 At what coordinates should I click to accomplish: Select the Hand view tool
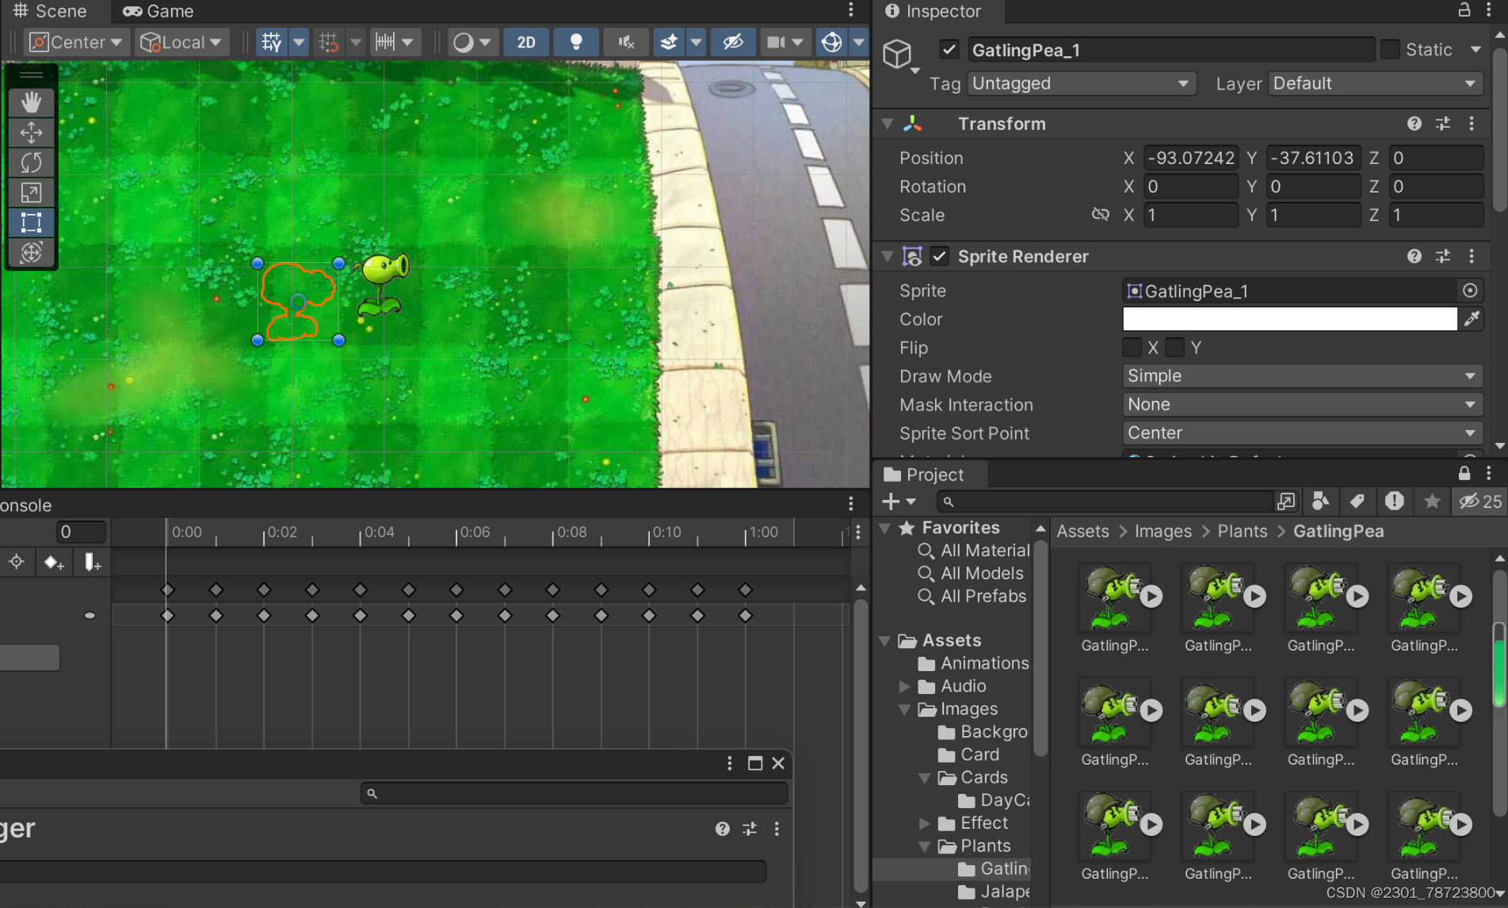(31, 102)
